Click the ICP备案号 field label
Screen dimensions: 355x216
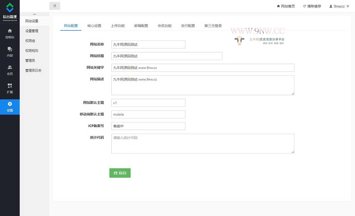[96, 126]
